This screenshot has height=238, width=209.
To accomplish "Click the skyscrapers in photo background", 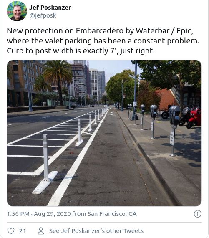I will click(97, 83).
